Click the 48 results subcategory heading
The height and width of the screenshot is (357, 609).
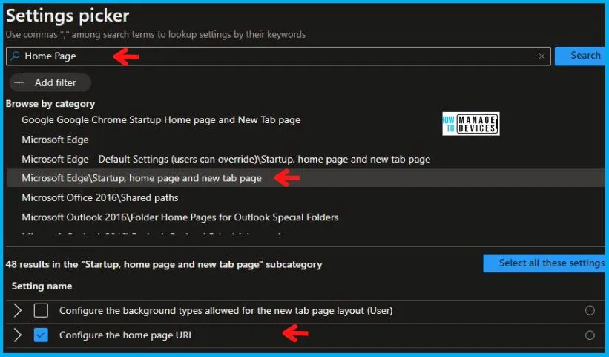pos(164,264)
